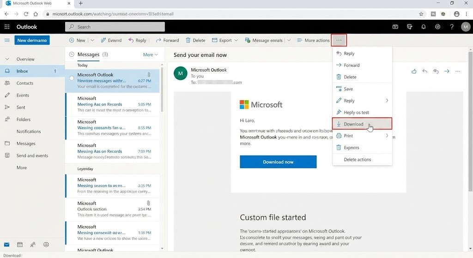473x258 pixels.
Task: Click the New dermamo button
Action: [x=32, y=40]
